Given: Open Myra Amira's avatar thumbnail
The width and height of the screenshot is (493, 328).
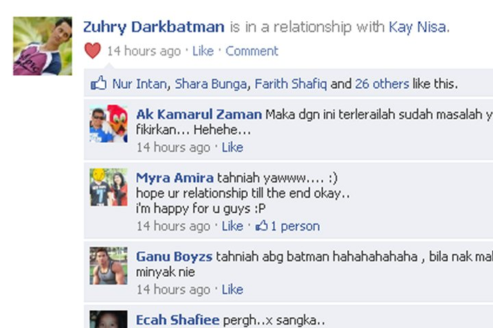Looking at the screenshot, I should [x=108, y=187].
